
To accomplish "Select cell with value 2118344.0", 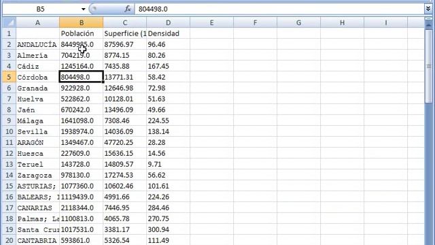I will (82, 208).
